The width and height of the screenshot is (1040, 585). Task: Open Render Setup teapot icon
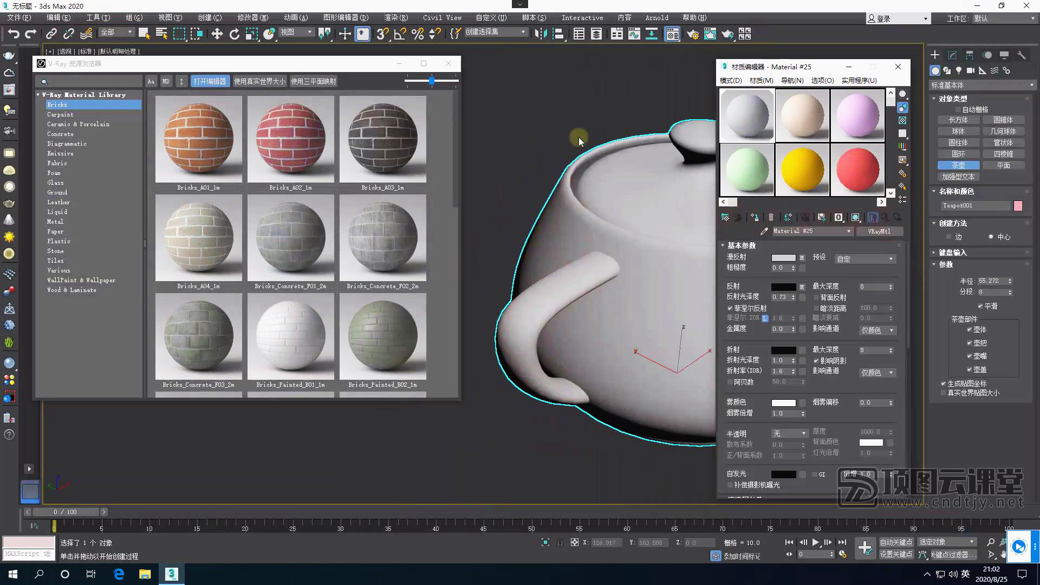693,34
